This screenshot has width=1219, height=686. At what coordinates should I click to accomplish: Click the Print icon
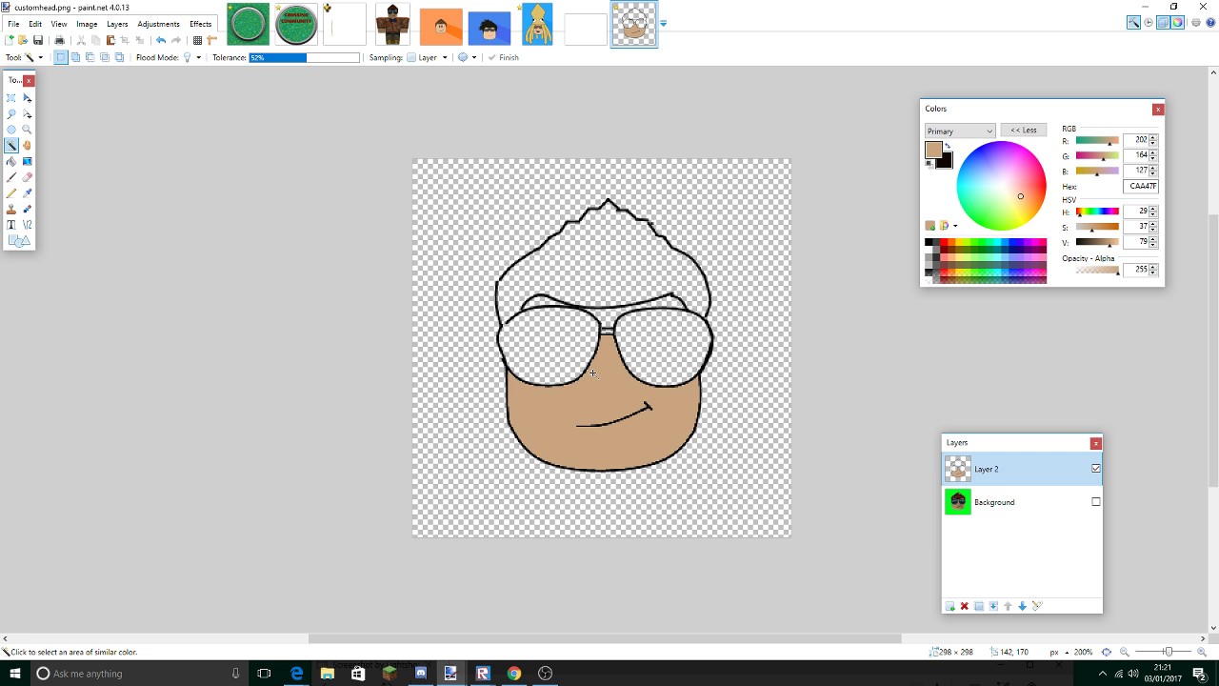coord(59,40)
